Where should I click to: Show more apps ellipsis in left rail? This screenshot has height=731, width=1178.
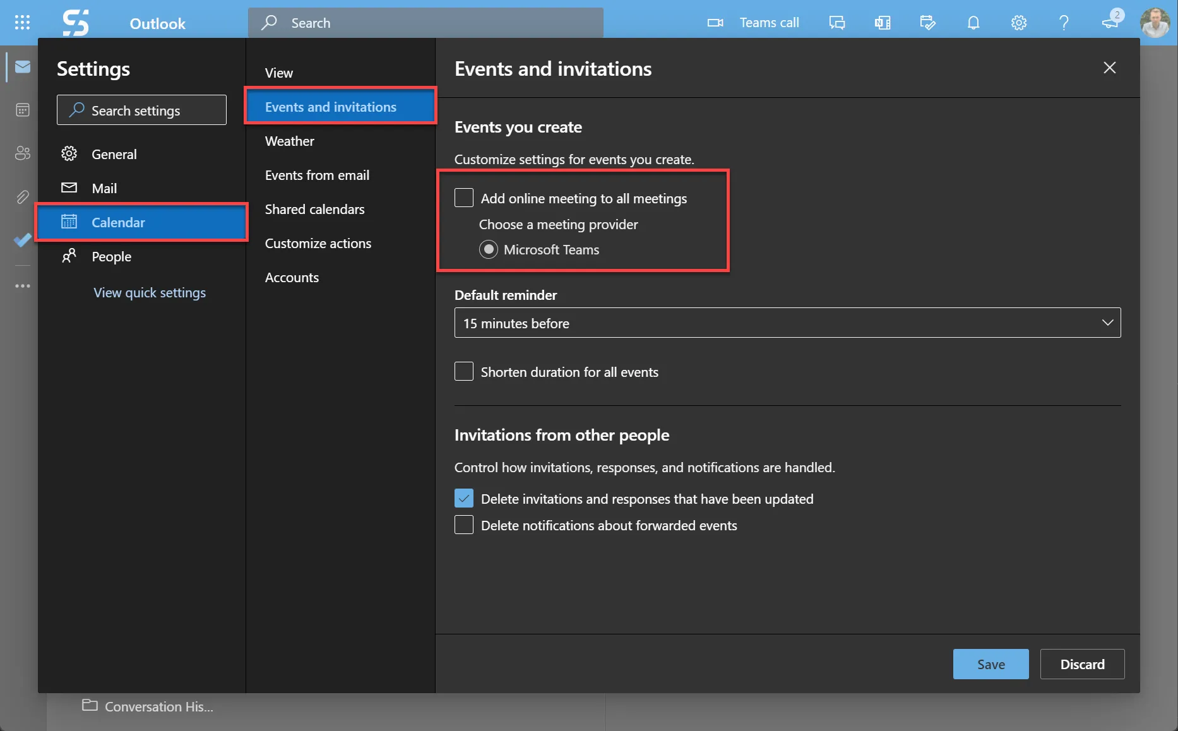click(x=23, y=286)
